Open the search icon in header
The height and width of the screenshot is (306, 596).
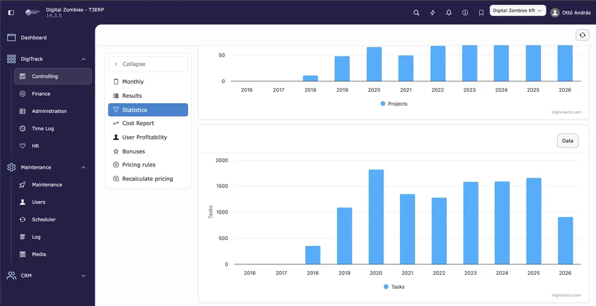417,13
